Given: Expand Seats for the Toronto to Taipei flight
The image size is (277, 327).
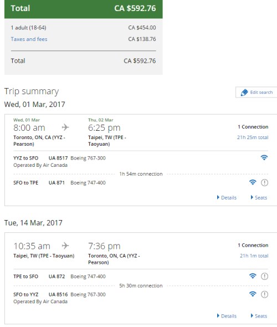Looking at the screenshot, I should point(259,197).
